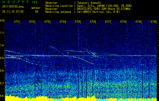Click the Receiving Location label
The width and height of the screenshot is (159, 101).
point(59,6)
